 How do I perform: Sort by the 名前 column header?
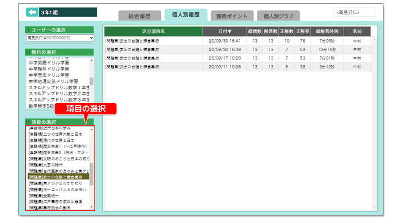point(357,31)
